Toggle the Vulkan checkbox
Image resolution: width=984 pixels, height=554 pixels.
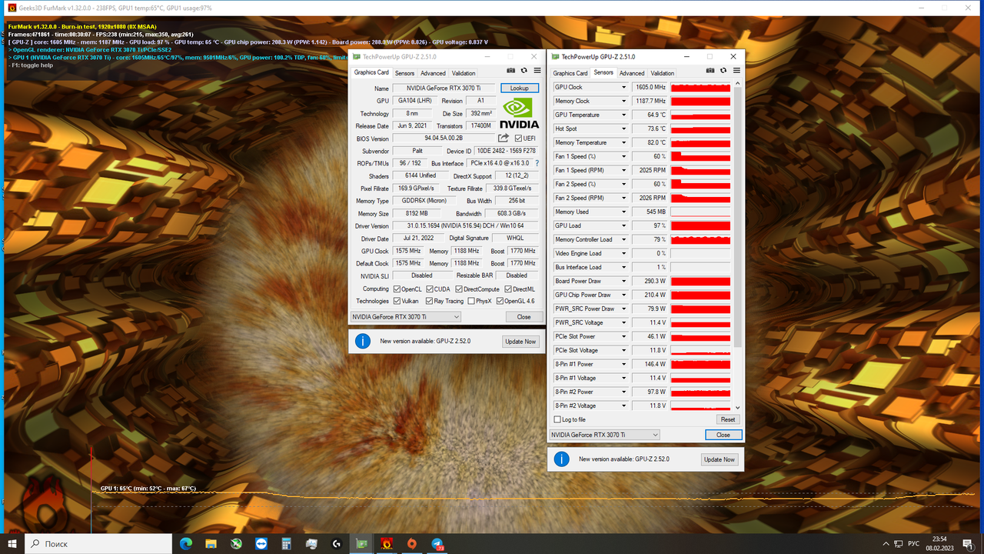click(397, 301)
